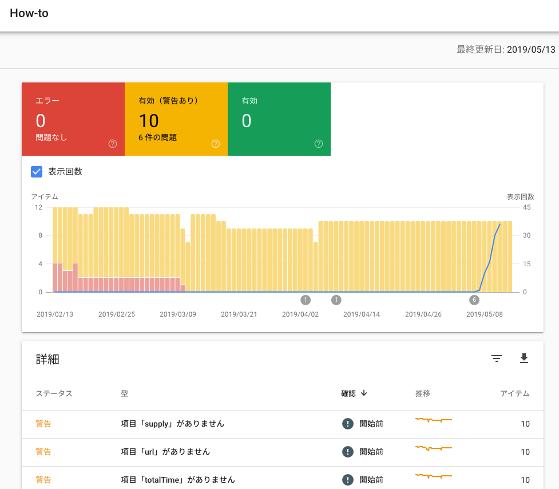This screenshot has width=559, height=489.
Task: Click the 開始前 label in the url row
Action: [x=371, y=452]
